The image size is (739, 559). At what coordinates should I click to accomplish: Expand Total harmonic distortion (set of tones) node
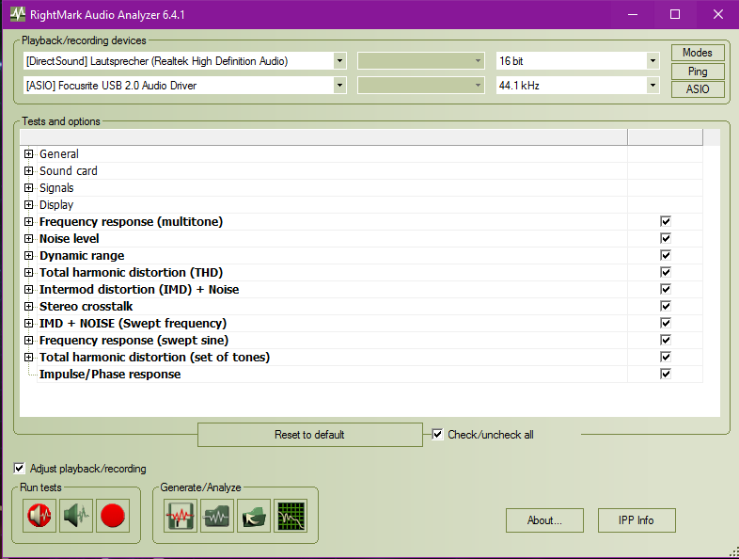coord(29,358)
